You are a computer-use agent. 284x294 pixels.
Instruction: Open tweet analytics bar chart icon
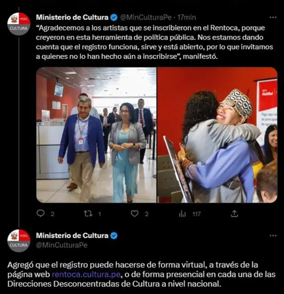click(182, 213)
